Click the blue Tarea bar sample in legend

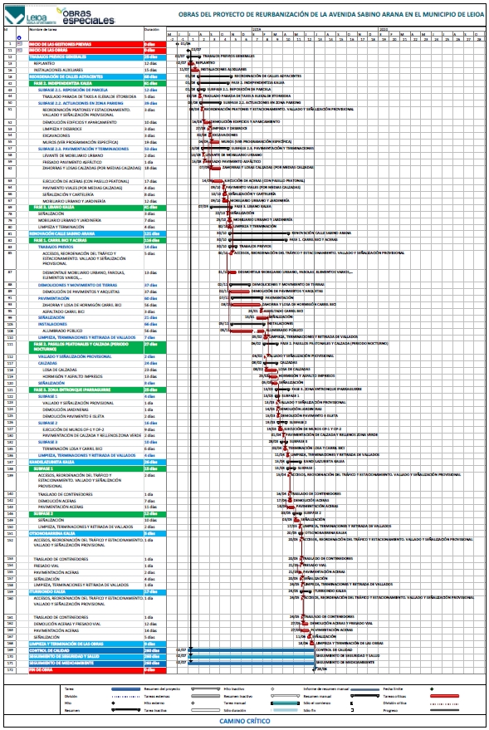[x=125, y=689]
